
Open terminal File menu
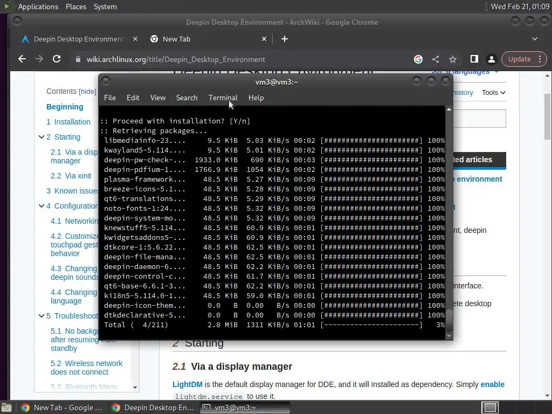point(110,98)
